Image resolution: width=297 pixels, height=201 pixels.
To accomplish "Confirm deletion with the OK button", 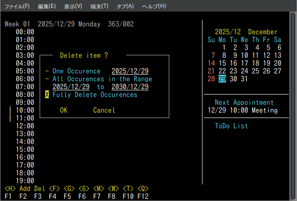I will 64,110.
